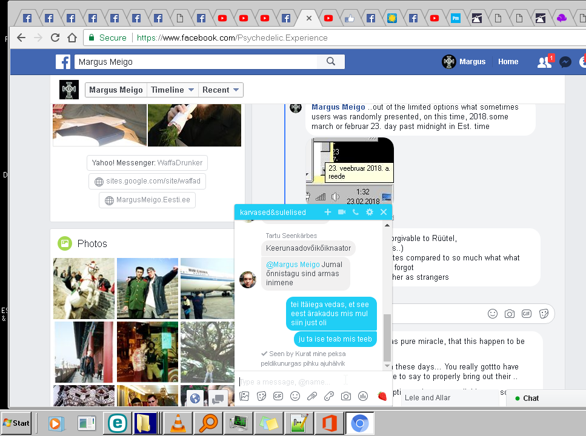Post a sticker in comment
The image size is (586, 436).
[544, 314]
